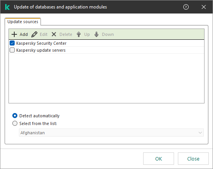
Task: Select Detect automatically radio button
Action: (15, 116)
